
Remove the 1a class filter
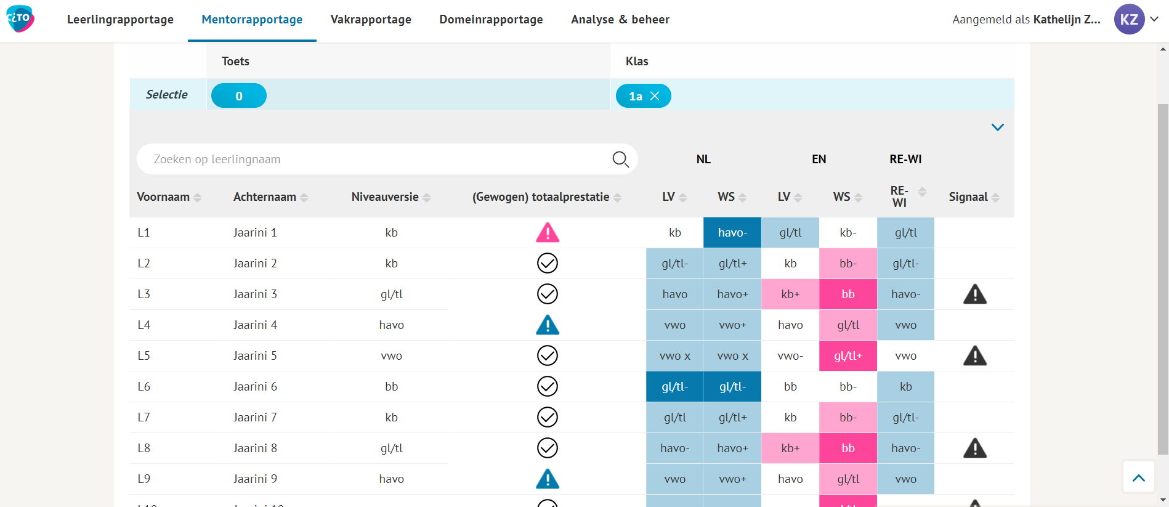pyautogui.click(x=655, y=96)
